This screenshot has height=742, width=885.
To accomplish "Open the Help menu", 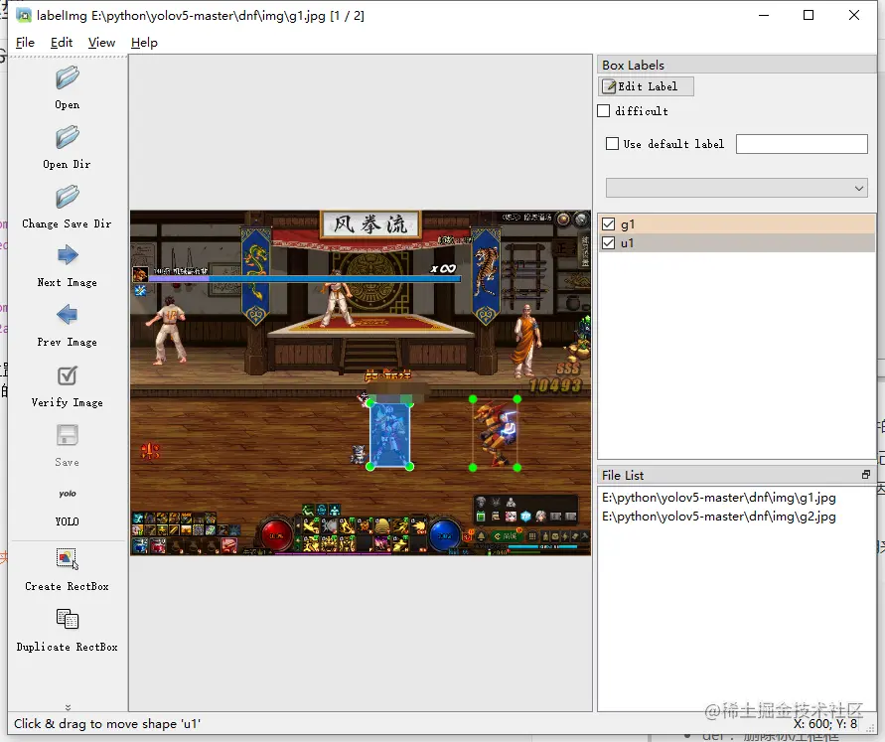I will tap(144, 43).
